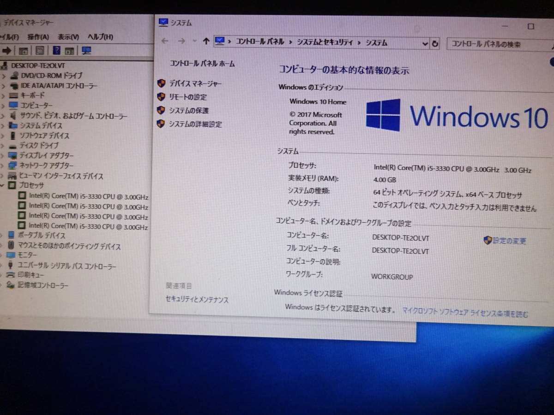The image size is (554, 415).
Task: Click the back arrow in System window
Action: click(x=165, y=41)
